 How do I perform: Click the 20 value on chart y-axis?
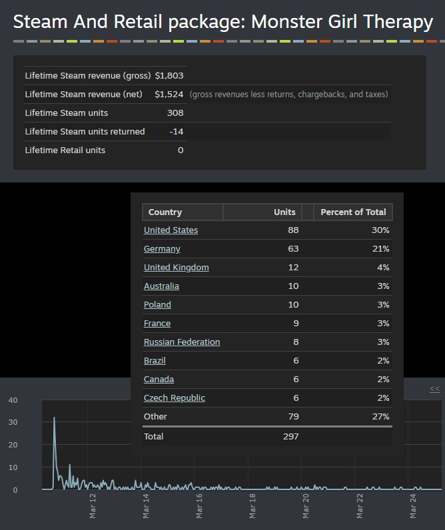(13, 445)
